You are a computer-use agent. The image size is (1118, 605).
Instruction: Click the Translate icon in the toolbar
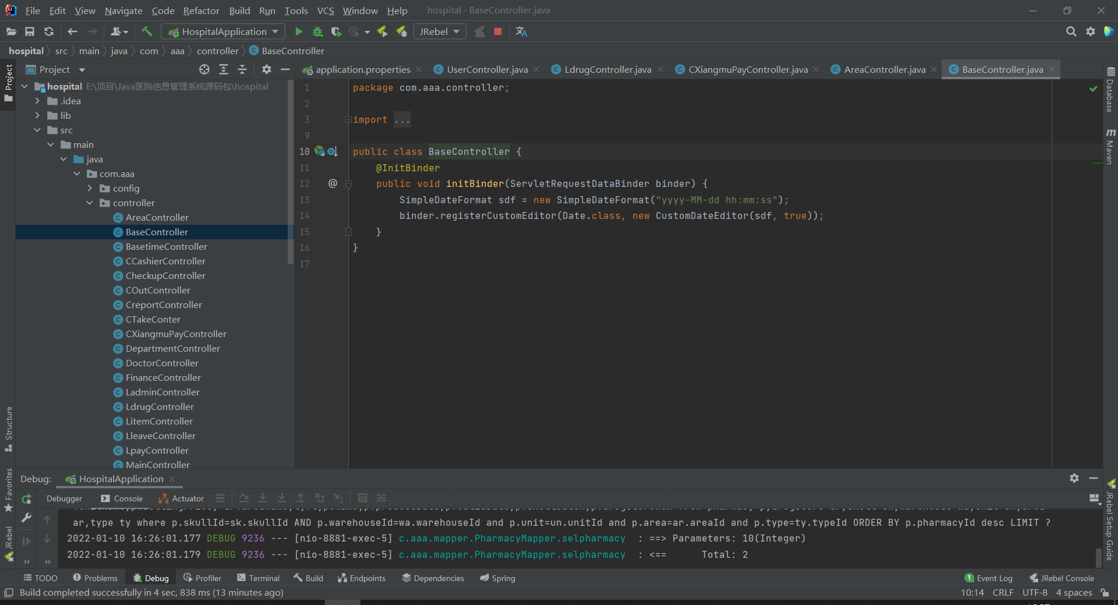[521, 31]
